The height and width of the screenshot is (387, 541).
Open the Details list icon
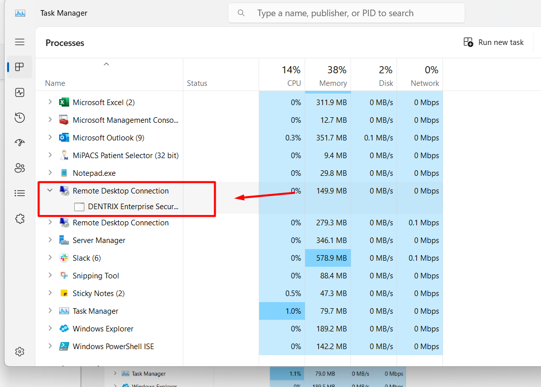point(20,193)
